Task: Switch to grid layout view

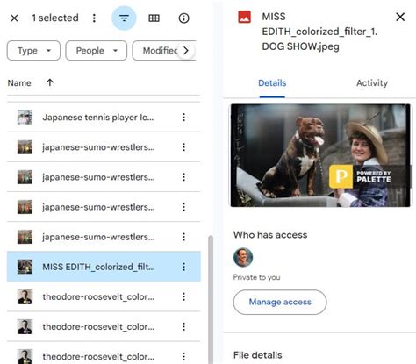Action: [154, 18]
